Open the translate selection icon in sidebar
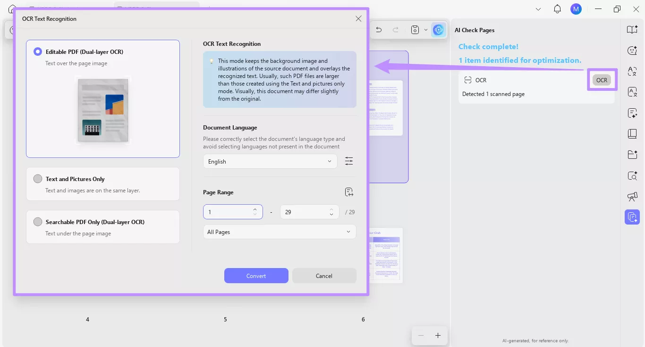Viewport: 645px width, 347px height. tap(632, 71)
